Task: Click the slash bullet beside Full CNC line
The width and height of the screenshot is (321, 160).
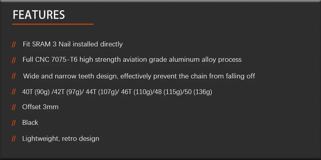Action: [x=14, y=60]
